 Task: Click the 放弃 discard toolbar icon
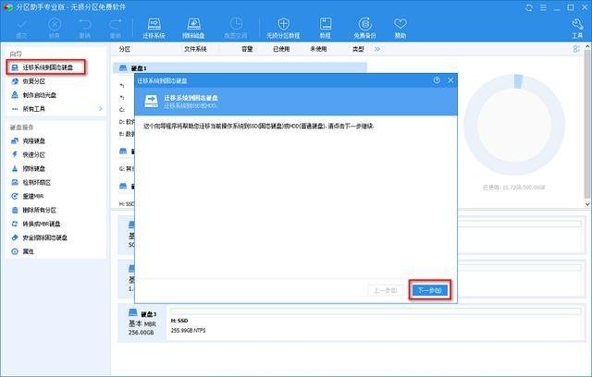[55, 29]
